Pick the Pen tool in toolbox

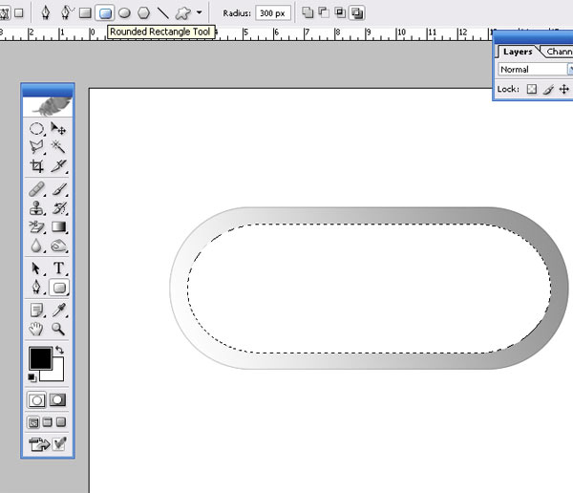tap(36, 288)
